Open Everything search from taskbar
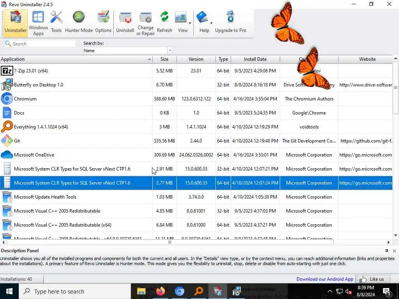Viewport: 399px width, 299px height. coord(198,291)
